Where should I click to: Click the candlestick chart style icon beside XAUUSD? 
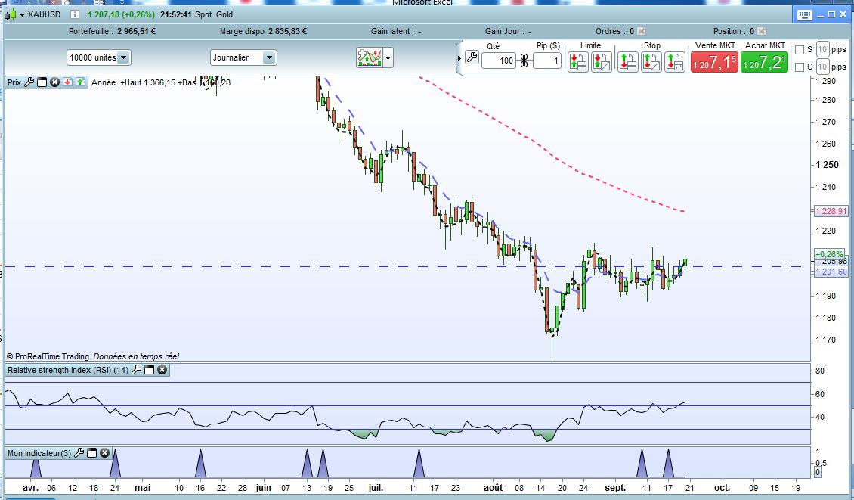[x=11, y=14]
